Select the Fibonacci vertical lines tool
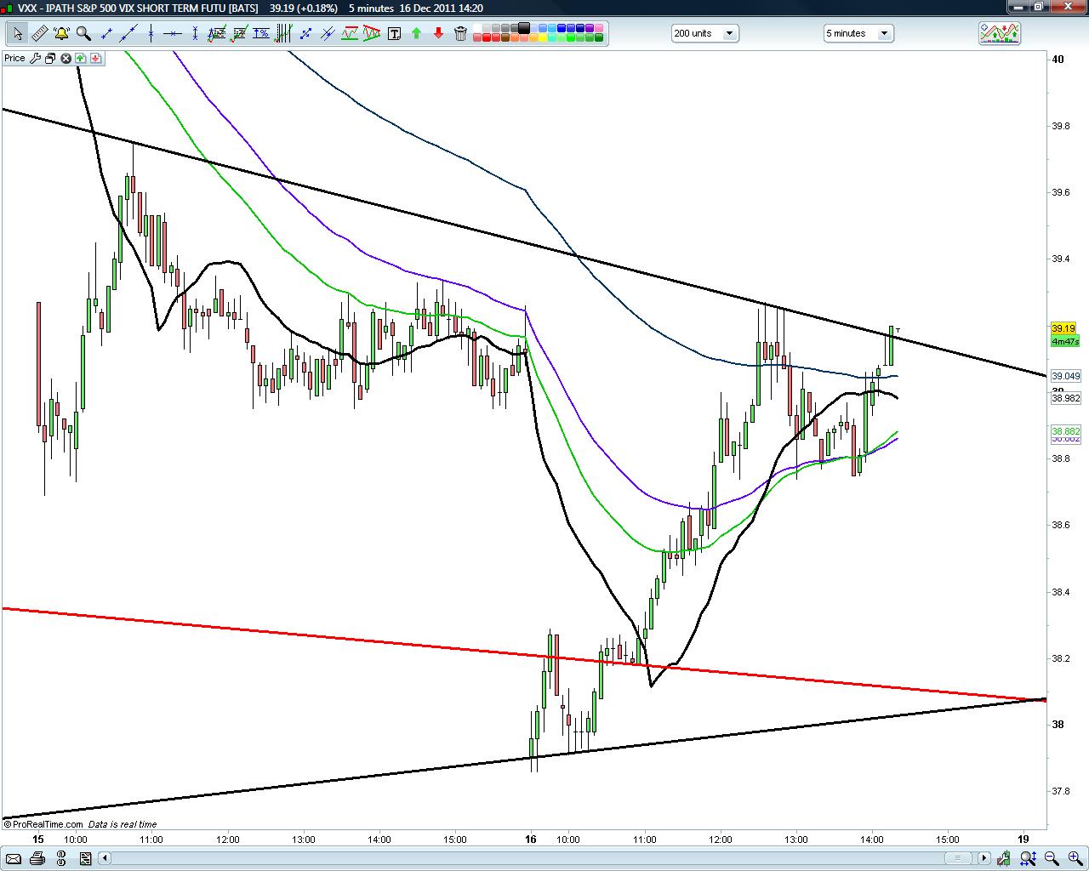Viewport: 1089px width, 871px height. click(x=282, y=34)
